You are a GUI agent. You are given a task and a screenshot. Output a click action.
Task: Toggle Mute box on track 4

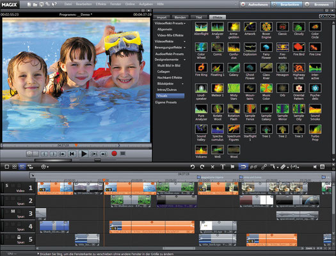[x=13, y=224]
